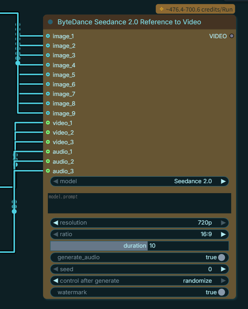
Task: Click the video_2 label
Action: (63, 133)
